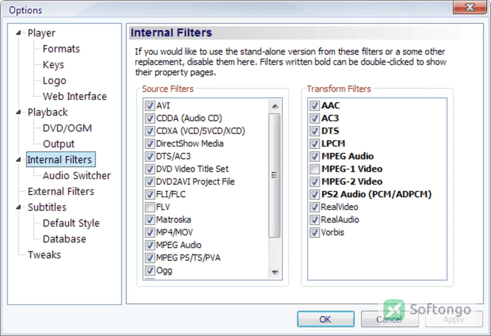
Task: Click the Source Filters scrollbar thumb
Action: coord(274,175)
